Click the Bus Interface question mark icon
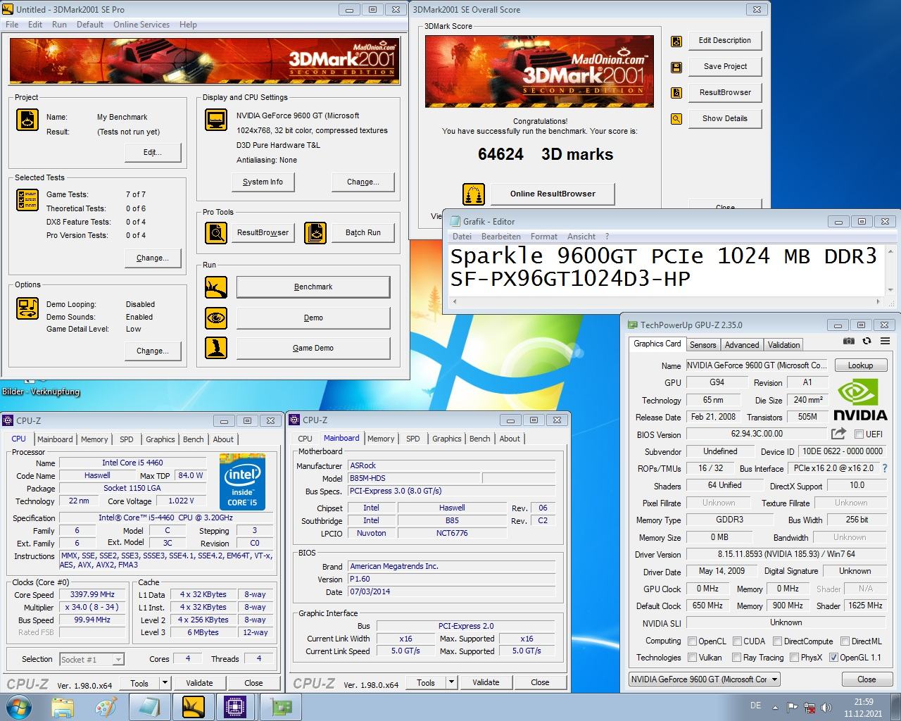Screen dimensions: 901x721 (885, 468)
